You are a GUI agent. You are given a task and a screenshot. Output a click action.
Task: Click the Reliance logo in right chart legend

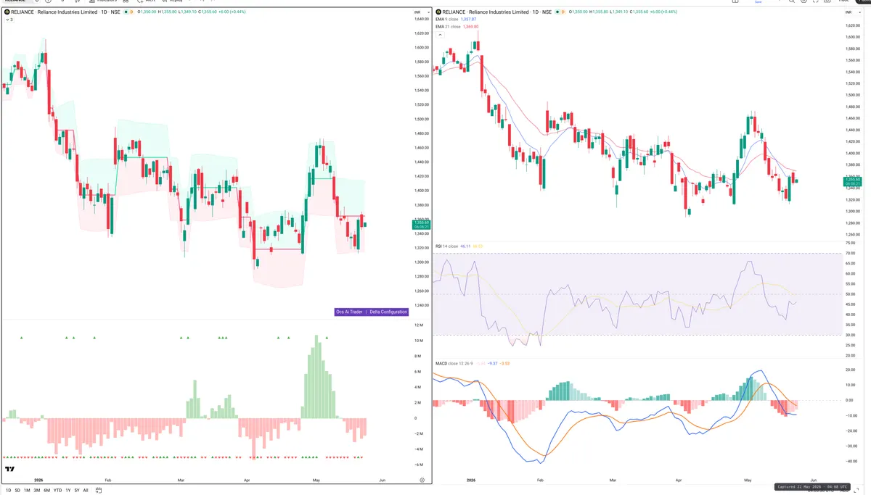pyautogui.click(x=438, y=12)
